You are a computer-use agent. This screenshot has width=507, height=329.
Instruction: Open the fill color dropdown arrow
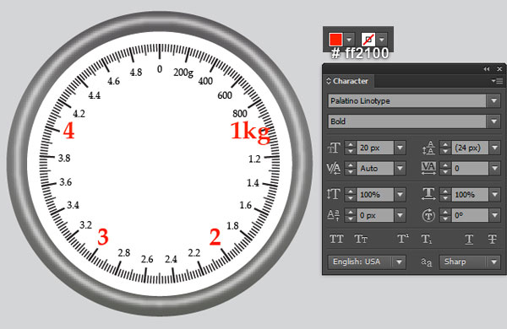coord(349,40)
